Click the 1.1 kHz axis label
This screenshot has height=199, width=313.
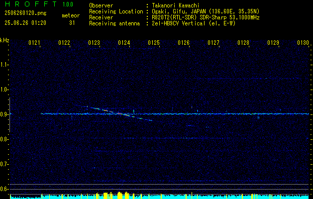coord(3,65)
